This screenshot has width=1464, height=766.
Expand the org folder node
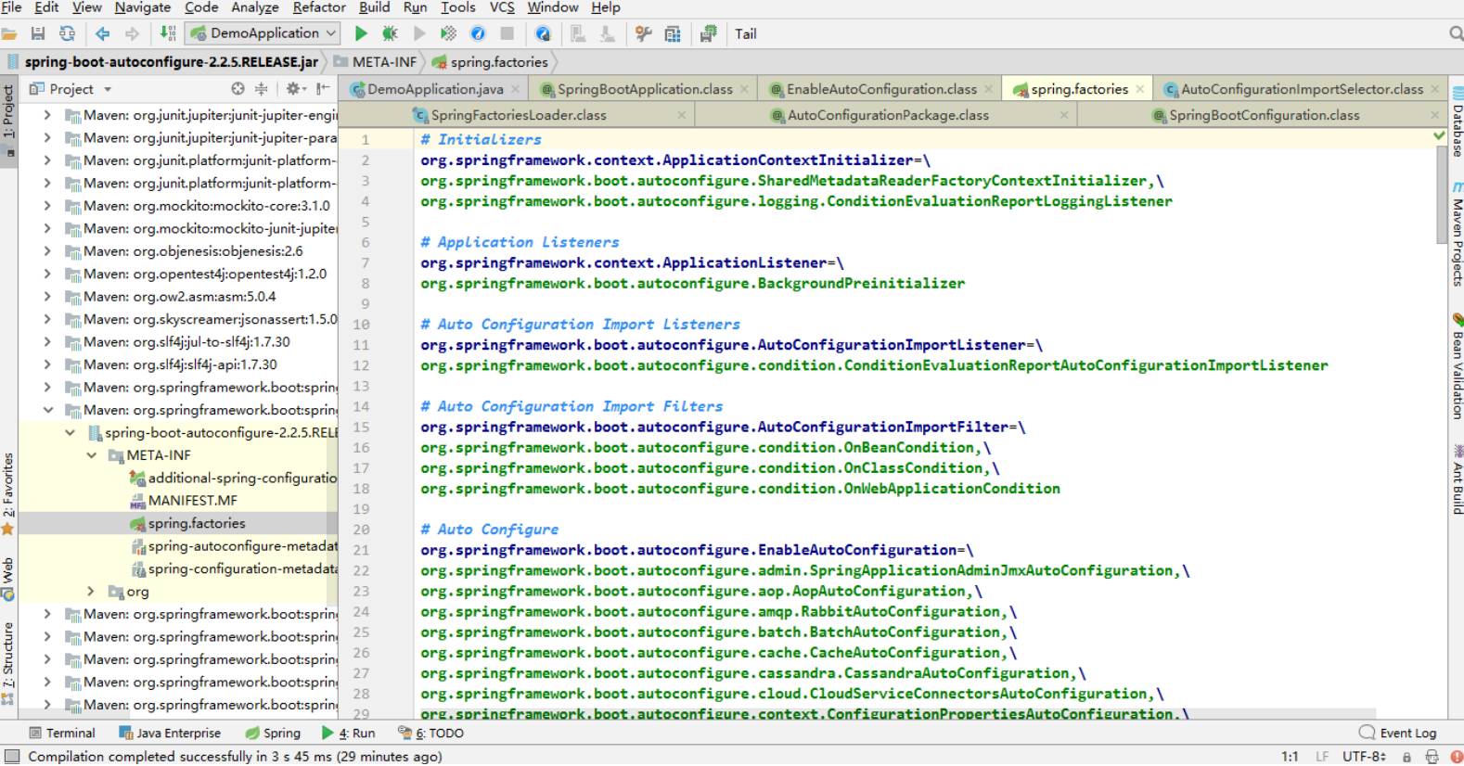click(x=90, y=592)
